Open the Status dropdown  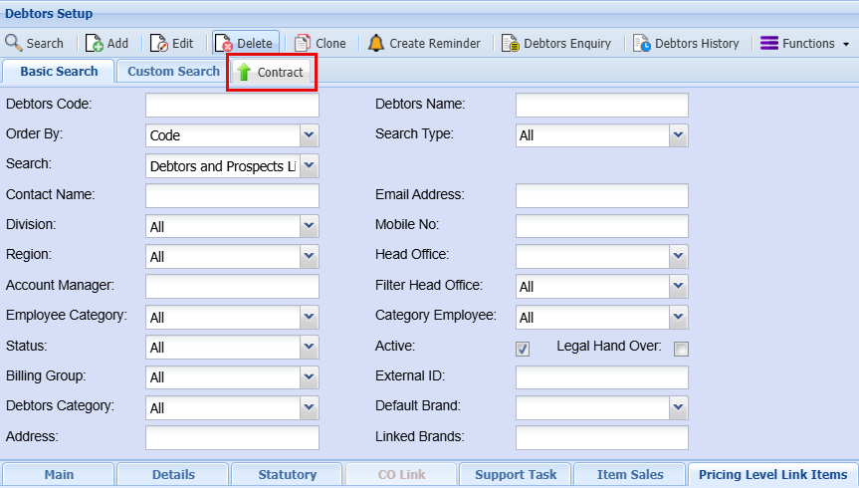click(x=309, y=348)
